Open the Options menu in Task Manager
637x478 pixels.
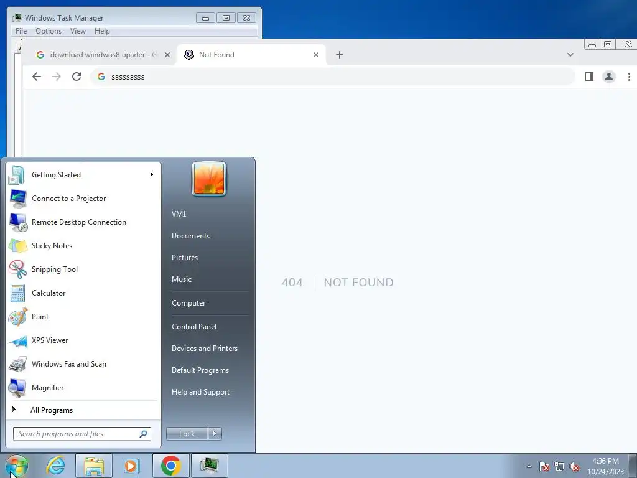coord(49,31)
